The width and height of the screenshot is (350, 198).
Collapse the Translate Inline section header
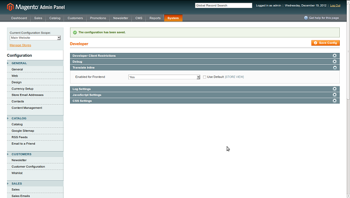pyautogui.click(x=205, y=67)
